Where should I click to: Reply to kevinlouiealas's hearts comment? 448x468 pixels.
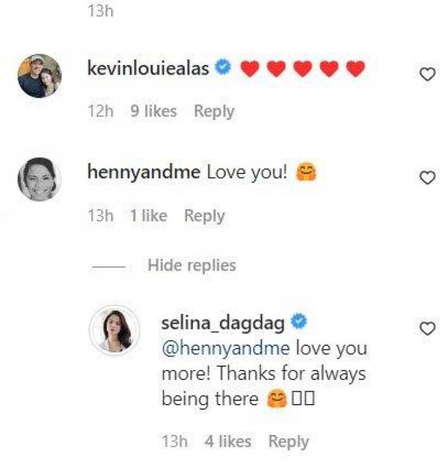(x=214, y=112)
